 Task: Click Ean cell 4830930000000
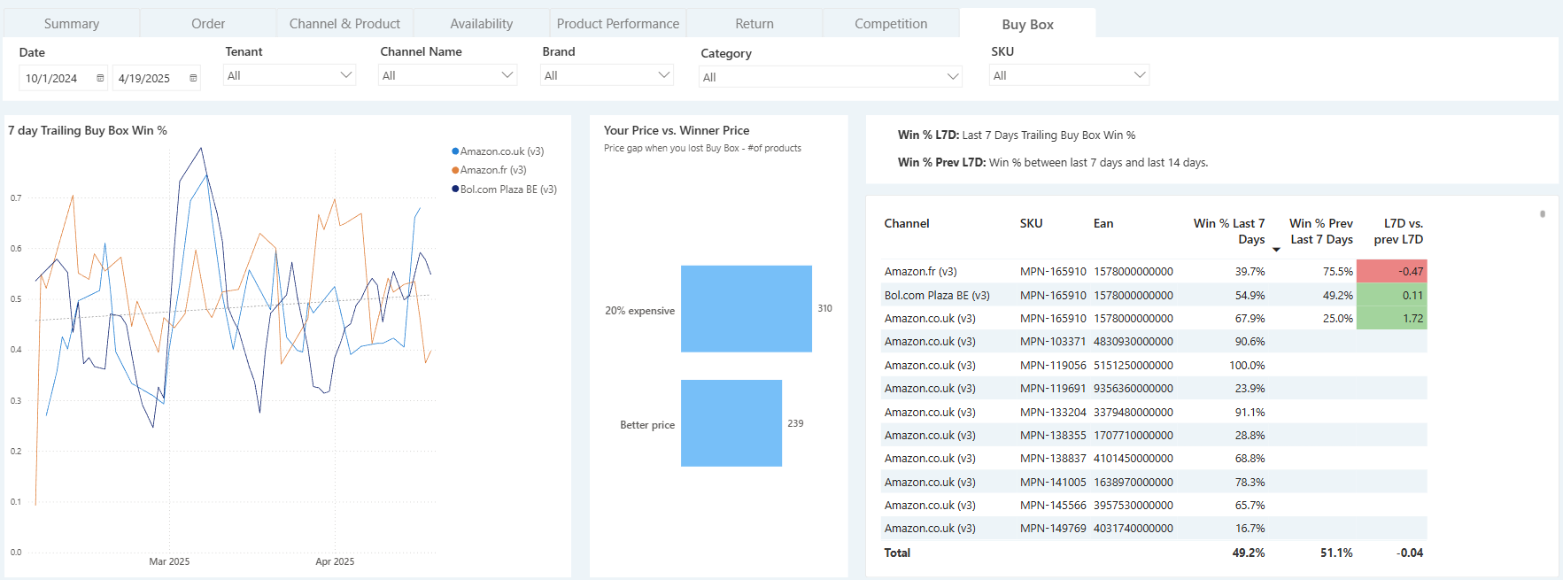click(x=1134, y=342)
